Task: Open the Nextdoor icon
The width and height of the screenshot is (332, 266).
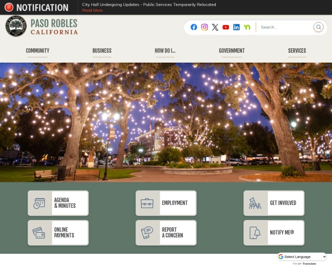Action: 247,27
